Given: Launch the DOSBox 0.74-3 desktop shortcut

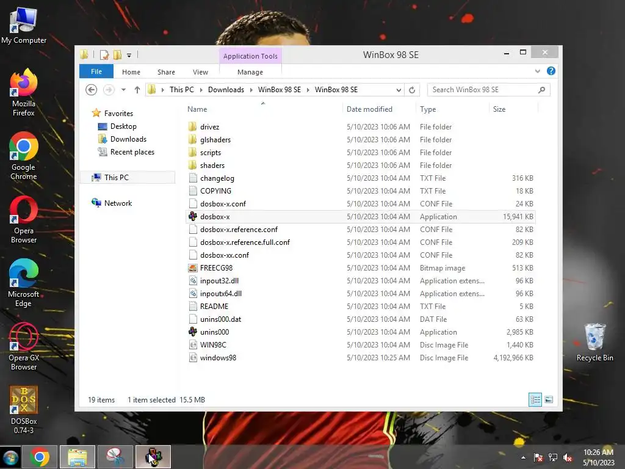Looking at the screenshot, I should [24, 410].
